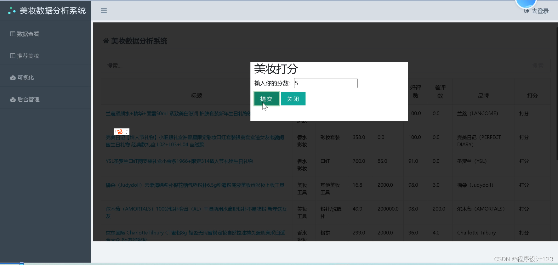Screen dimensions: 558x265
Task: Click the 推荐美妆 sidebar icon
Action: 13,56
